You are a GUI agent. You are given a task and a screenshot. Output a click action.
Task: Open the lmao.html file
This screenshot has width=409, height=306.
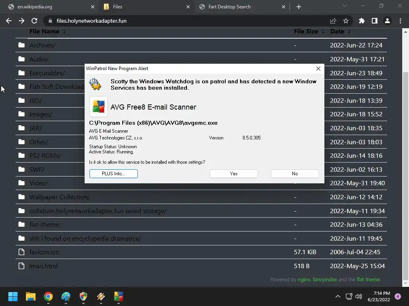[43, 266]
